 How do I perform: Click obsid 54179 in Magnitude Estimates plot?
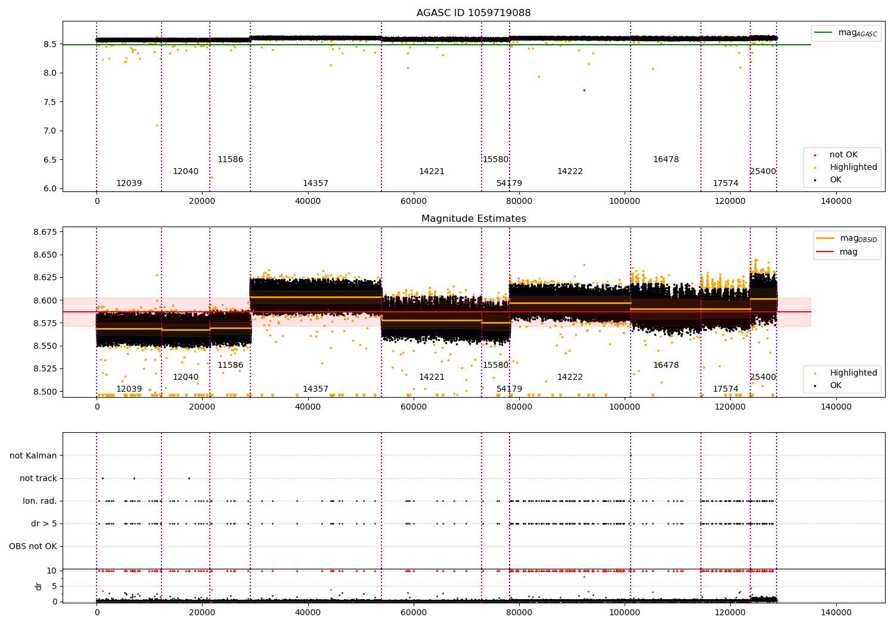coord(509,389)
